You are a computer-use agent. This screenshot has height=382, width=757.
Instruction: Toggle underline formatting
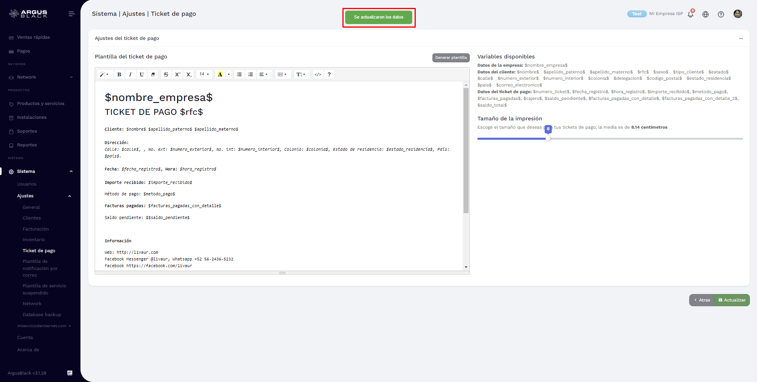coord(142,75)
